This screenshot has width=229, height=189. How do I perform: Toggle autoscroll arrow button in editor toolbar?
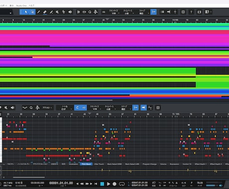(143, 108)
